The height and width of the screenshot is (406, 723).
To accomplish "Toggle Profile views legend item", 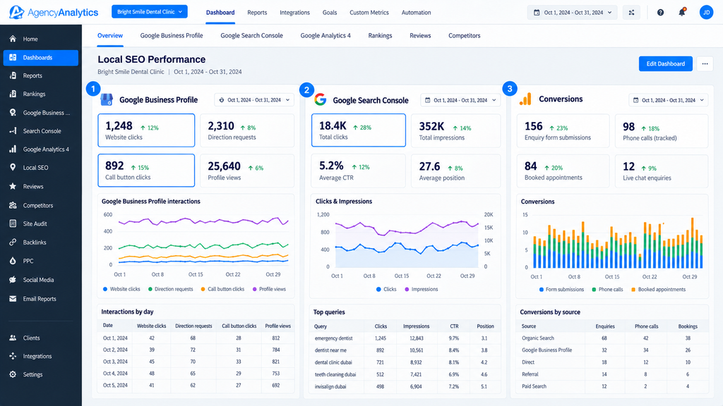I will 269,289.
